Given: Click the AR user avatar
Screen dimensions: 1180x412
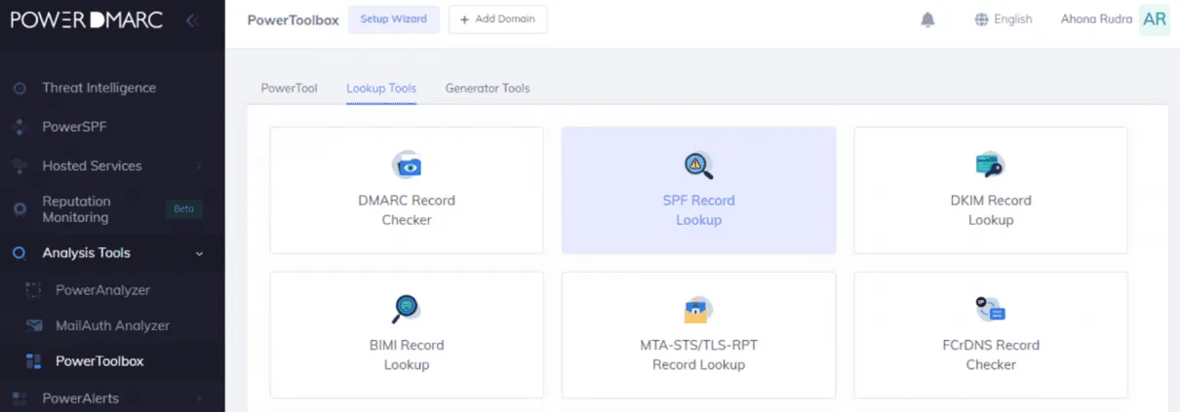Looking at the screenshot, I should click(1155, 19).
